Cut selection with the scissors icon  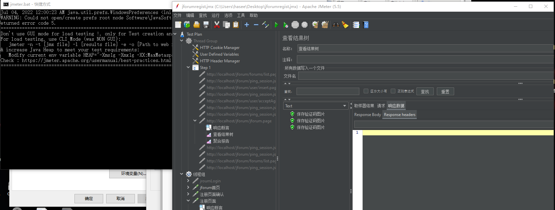coord(217,25)
